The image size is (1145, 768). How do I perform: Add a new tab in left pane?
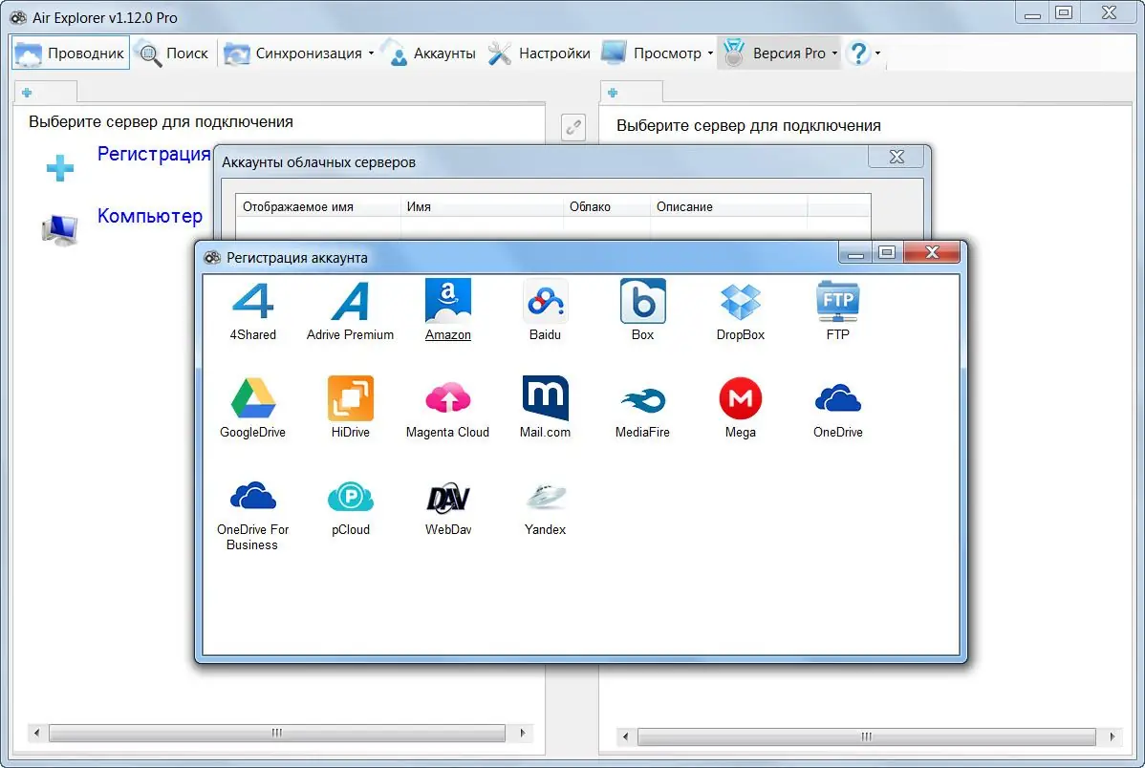(x=27, y=92)
